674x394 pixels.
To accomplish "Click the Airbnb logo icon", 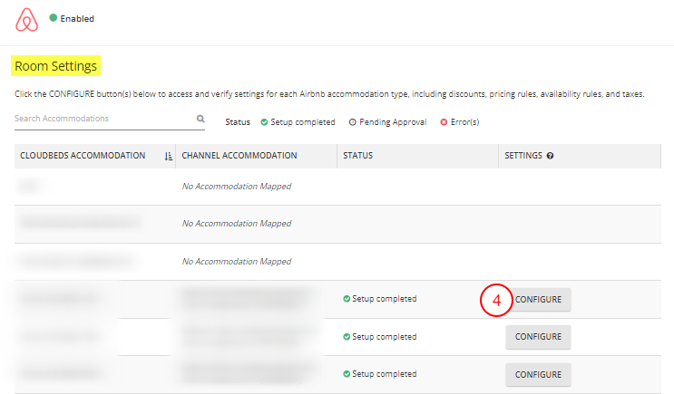I will coord(27,19).
